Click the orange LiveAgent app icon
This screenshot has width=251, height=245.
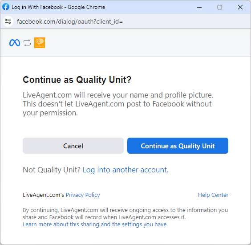(40, 43)
